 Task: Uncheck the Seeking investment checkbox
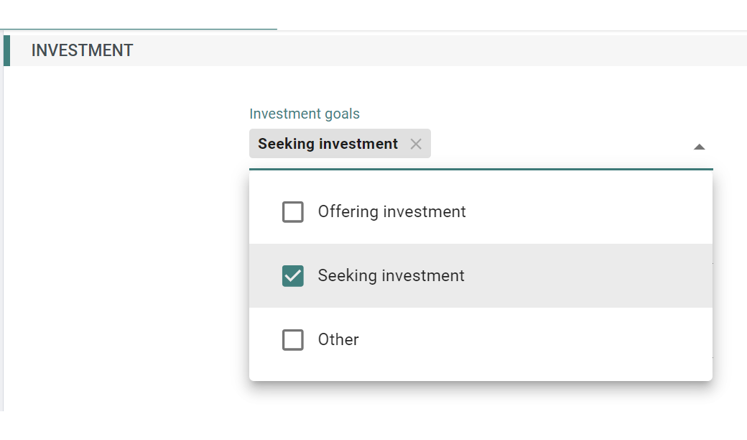(293, 276)
